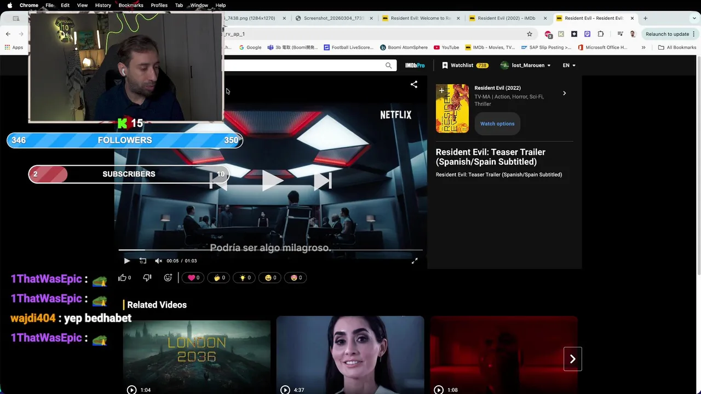Click the red extension icon with badge
701x394 pixels.
click(548, 34)
